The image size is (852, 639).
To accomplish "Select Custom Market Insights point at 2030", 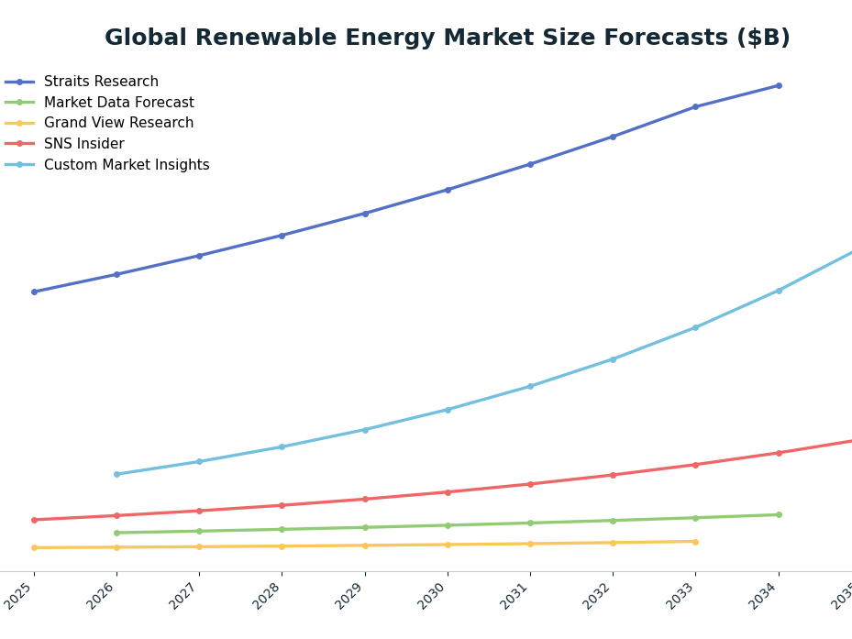I will click(x=448, y=410).
